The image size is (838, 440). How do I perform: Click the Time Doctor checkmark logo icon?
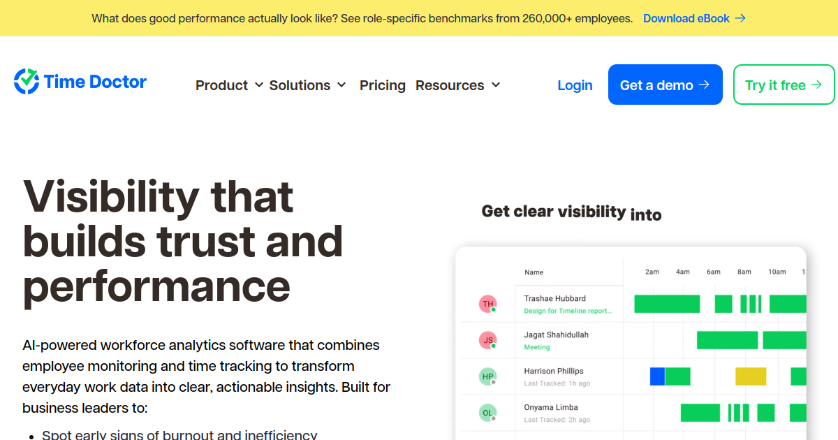(27, 82)
